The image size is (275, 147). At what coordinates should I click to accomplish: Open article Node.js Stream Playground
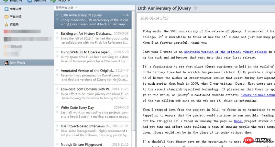tap(81, 145)
